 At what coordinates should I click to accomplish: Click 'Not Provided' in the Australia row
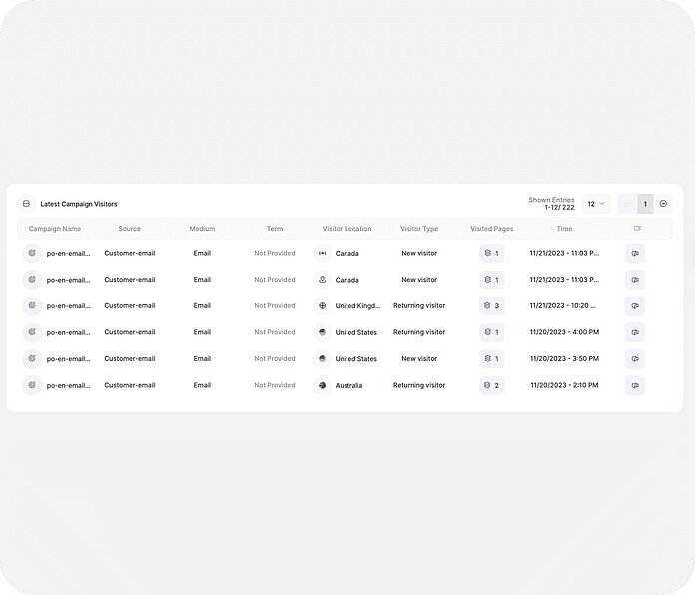(x=275, y=385)
